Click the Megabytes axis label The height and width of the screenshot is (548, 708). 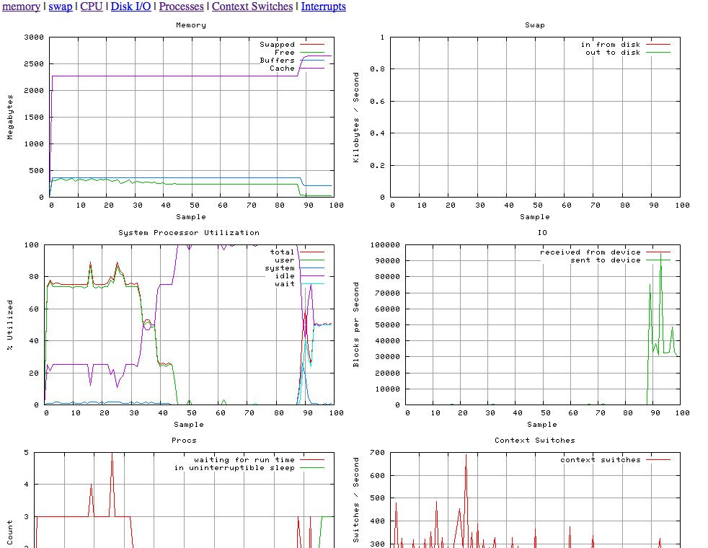coord(10,117)
